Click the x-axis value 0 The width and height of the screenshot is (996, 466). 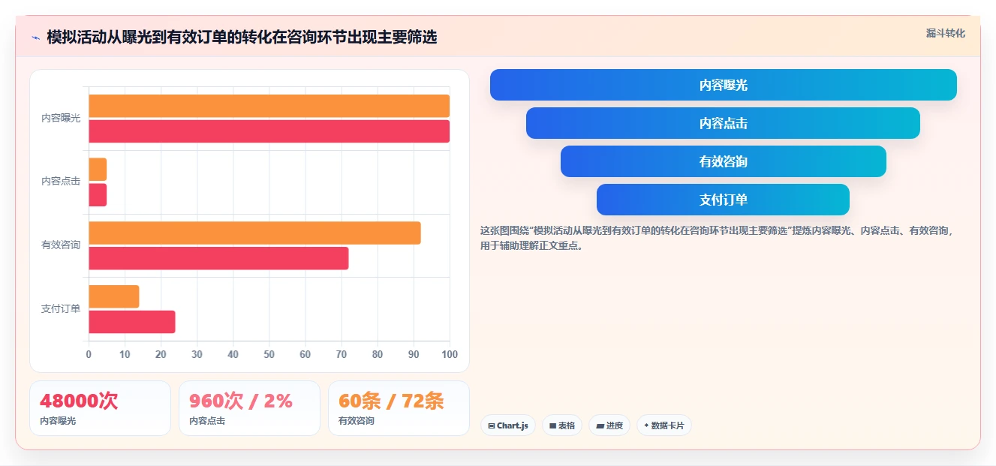coord(89,355)
